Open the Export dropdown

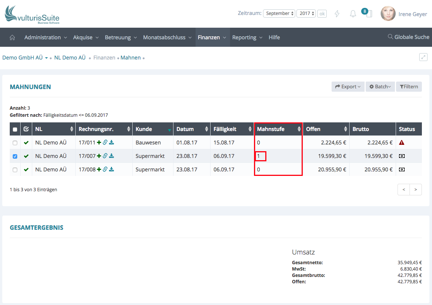pyautogui.click(x=348, y=87)
